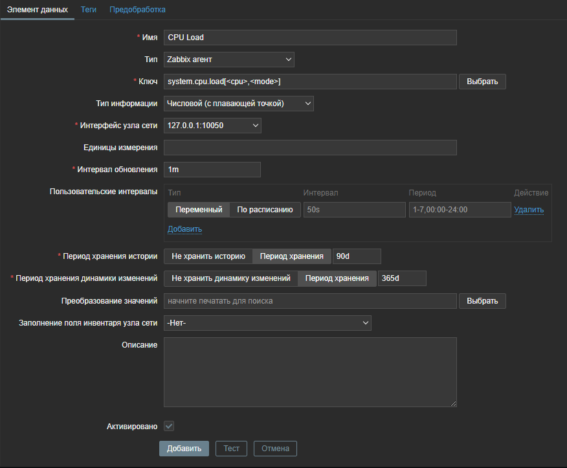Select Переменный custom interval type

click(199, 210)
